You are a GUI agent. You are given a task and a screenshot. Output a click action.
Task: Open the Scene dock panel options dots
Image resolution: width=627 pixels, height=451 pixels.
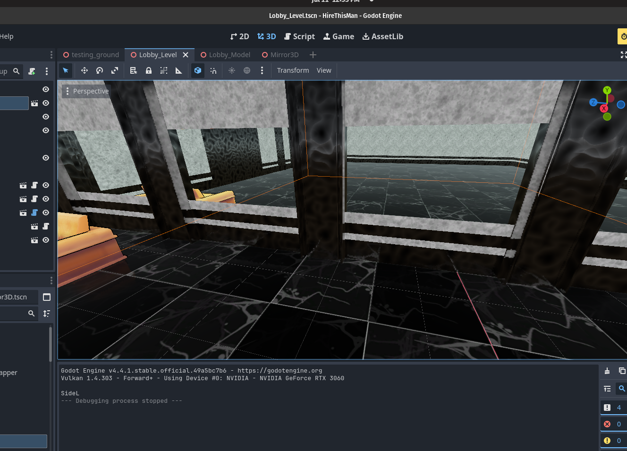point(51,55)
